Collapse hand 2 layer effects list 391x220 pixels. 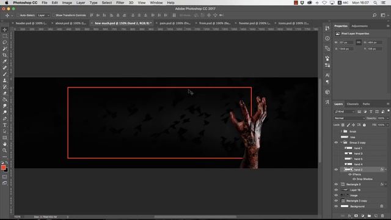pyautogui.click(x=386, y=170)
